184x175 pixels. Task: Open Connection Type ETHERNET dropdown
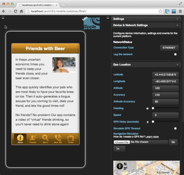[x=169, y=48]
